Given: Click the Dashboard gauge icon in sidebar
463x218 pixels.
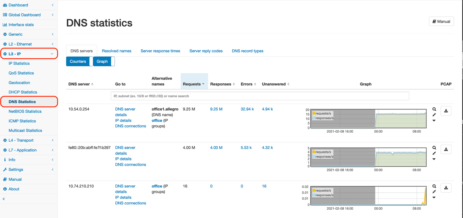Looking at the screenshot, I should pos(5,5).
